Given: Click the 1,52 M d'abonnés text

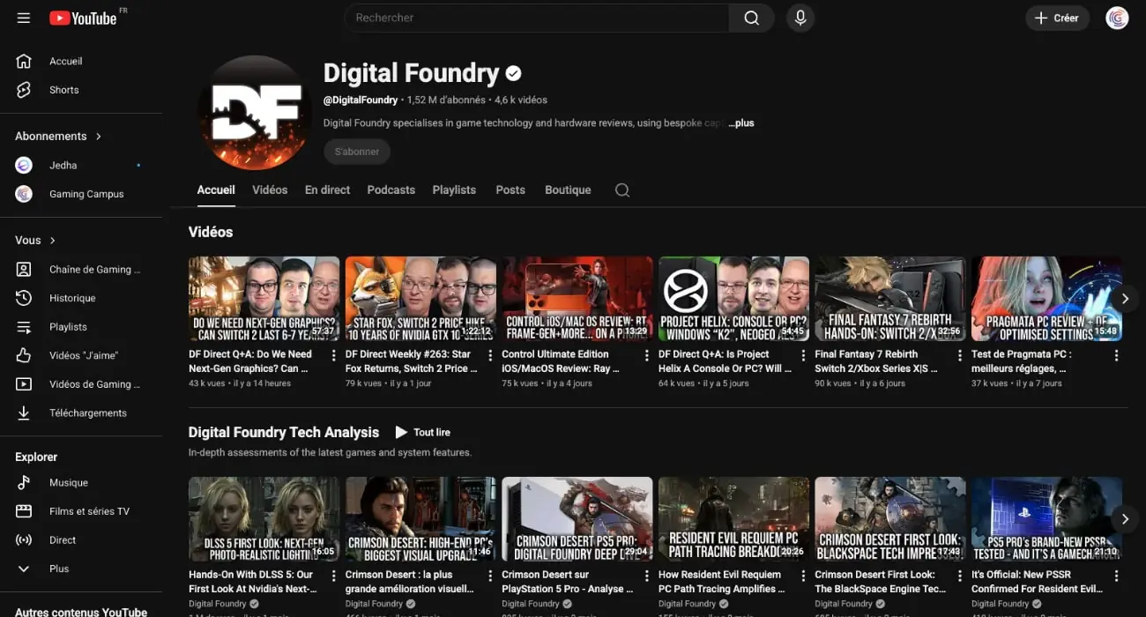Looking at the screenshot, I should click(x=447, y=100).
